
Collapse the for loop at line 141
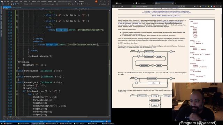17,94
